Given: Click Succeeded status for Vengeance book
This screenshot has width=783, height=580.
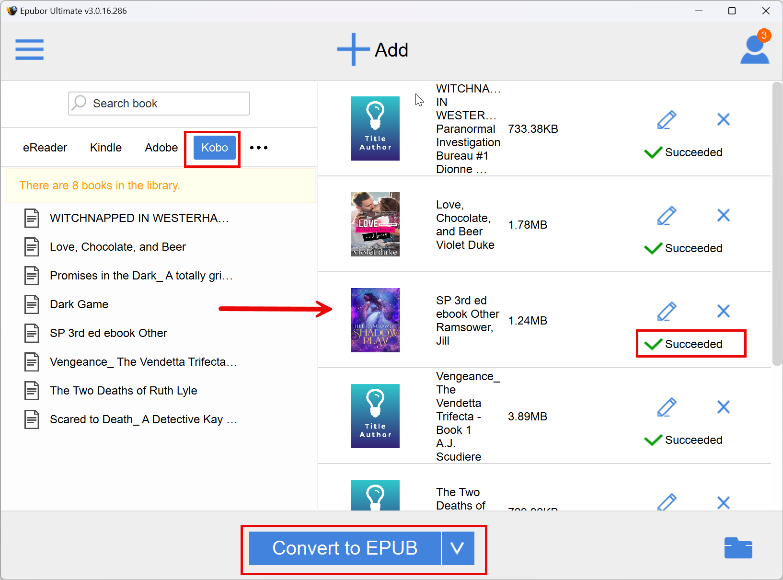Looking at the screenshot, I should (684, 440).
